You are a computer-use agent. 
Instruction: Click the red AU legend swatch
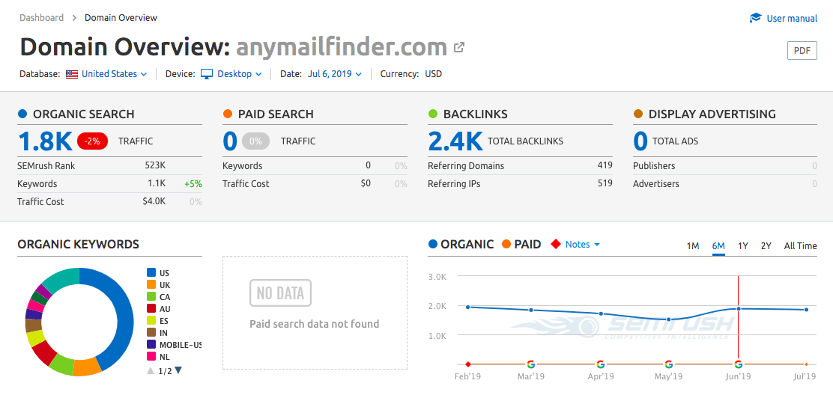(x=151, y=309)
